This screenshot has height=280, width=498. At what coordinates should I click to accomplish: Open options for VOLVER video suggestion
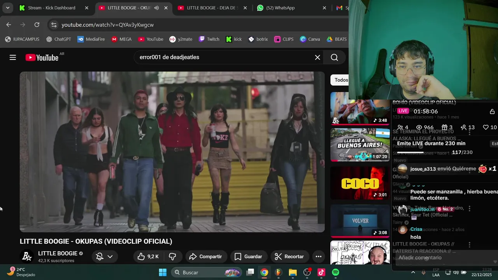(x=470, y=209)
